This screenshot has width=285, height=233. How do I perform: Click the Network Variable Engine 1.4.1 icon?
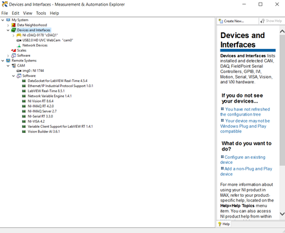pyautogui.click(x=24, y=96)
